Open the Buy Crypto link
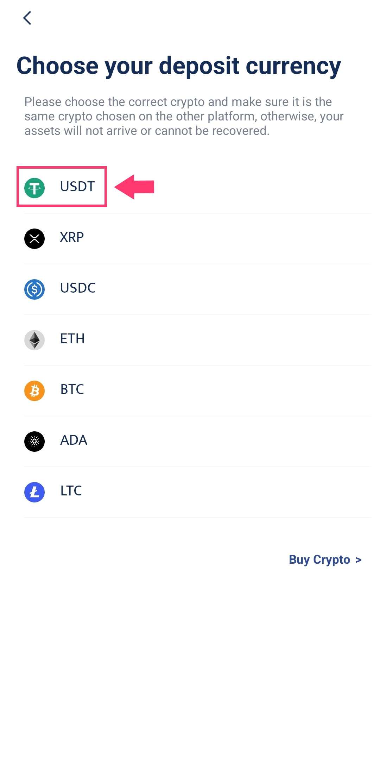 tap(319, 559)
